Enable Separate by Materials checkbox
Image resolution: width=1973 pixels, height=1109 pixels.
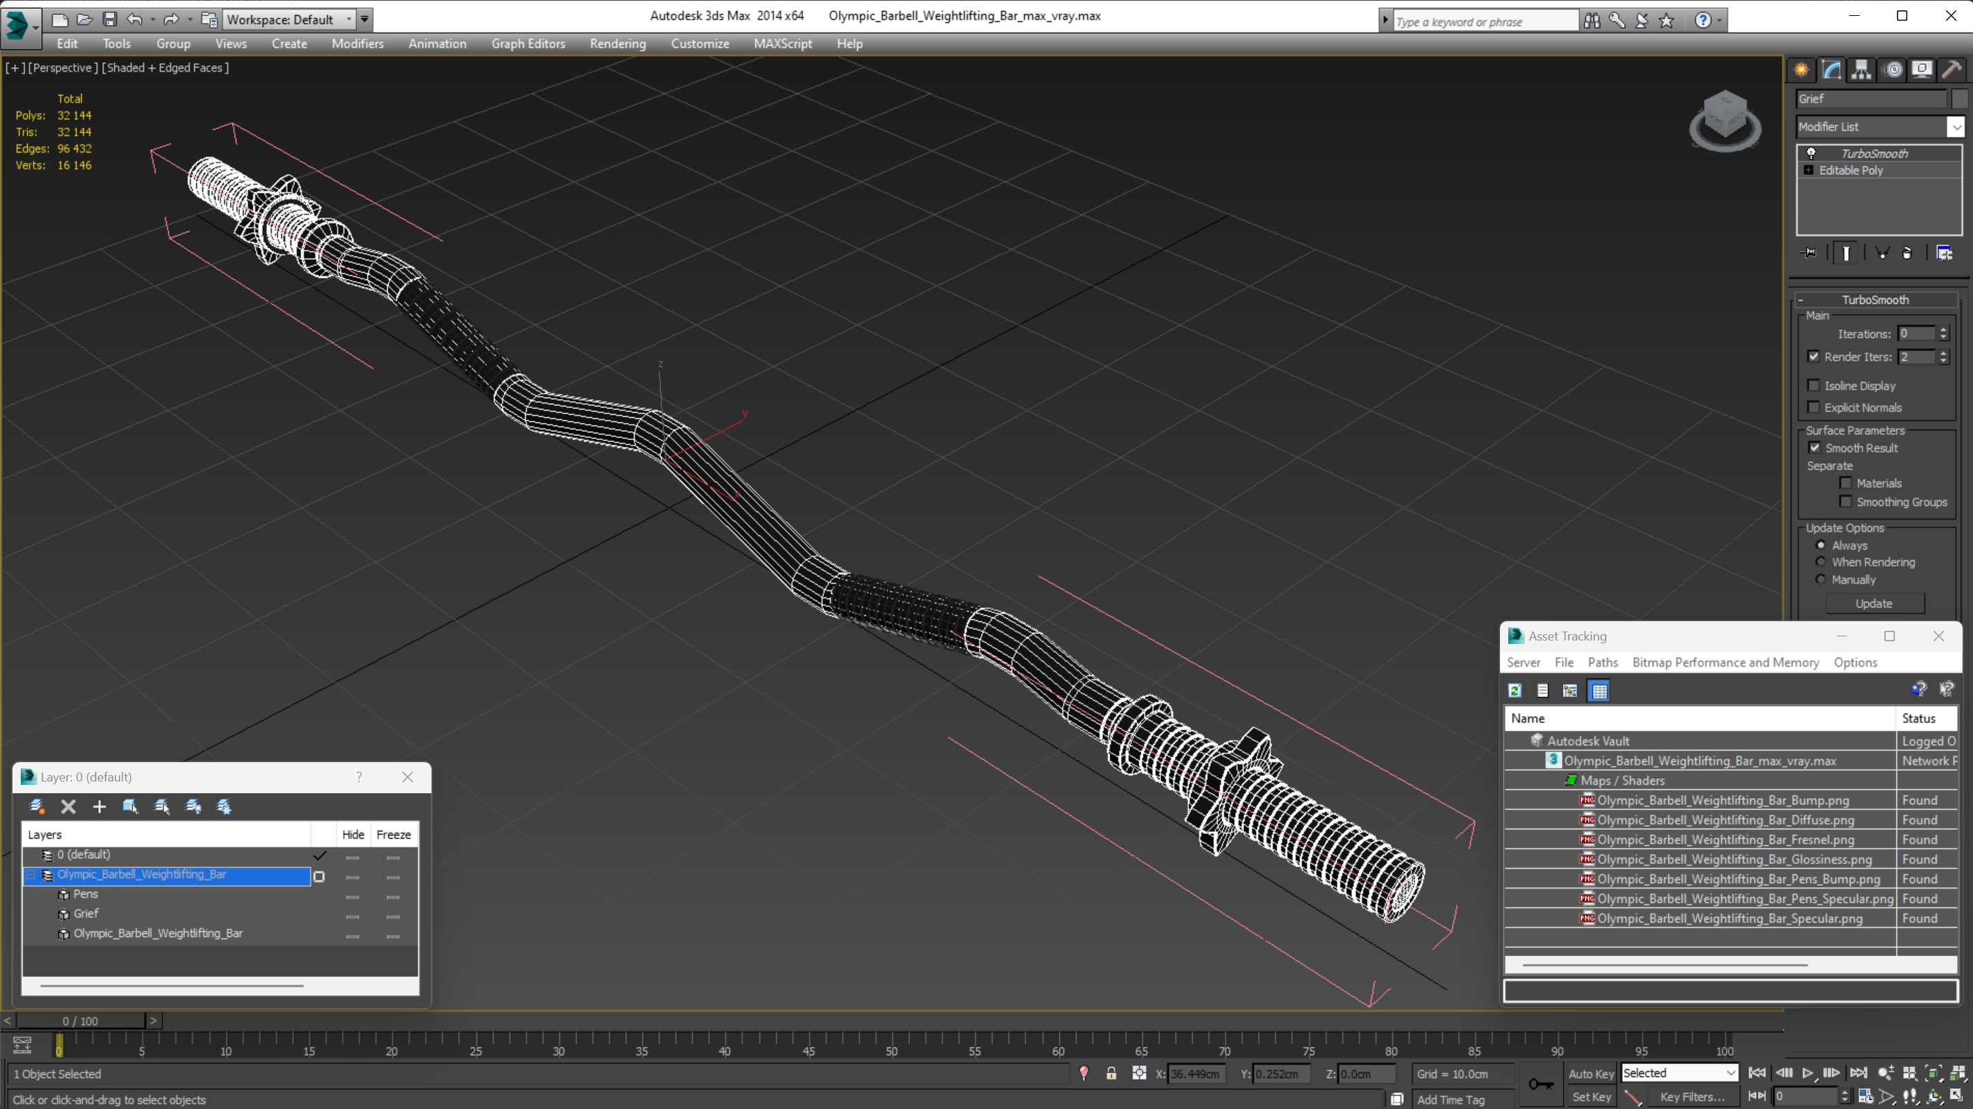[x=1846, y=483]
